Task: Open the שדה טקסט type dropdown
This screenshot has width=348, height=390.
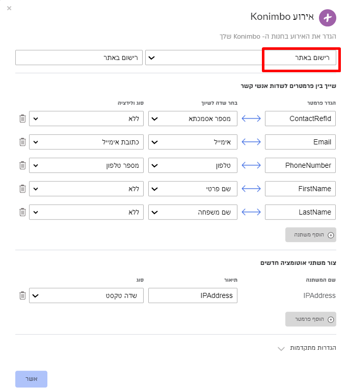Action: coord(86,295)
